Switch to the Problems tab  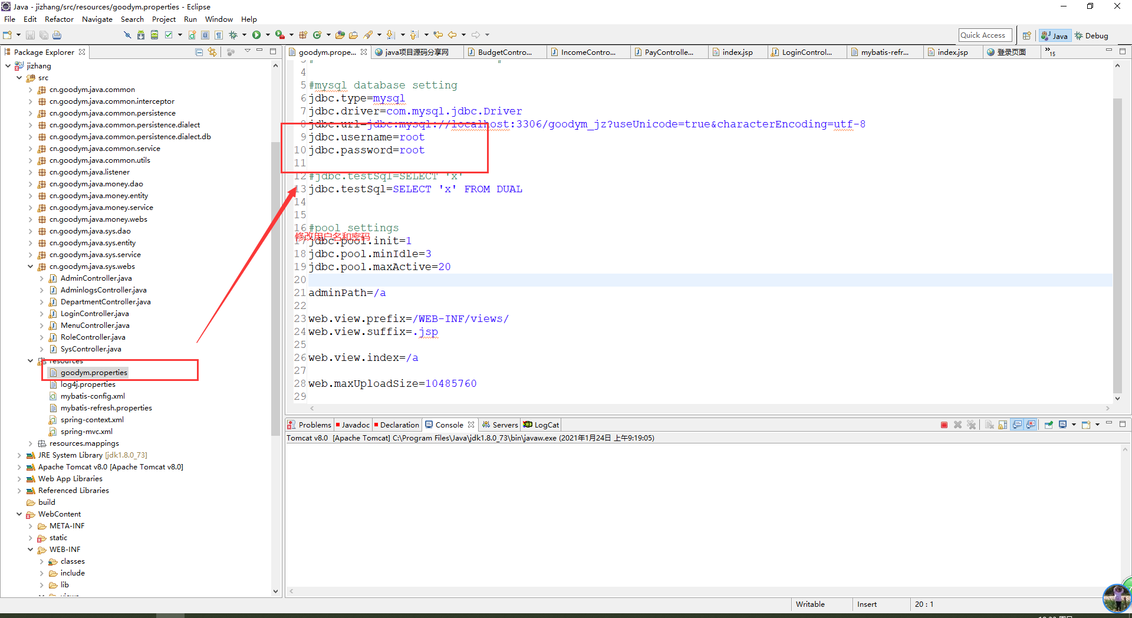point(310,425)
